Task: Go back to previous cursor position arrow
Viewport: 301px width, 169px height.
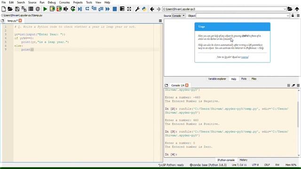Action: 152,9
